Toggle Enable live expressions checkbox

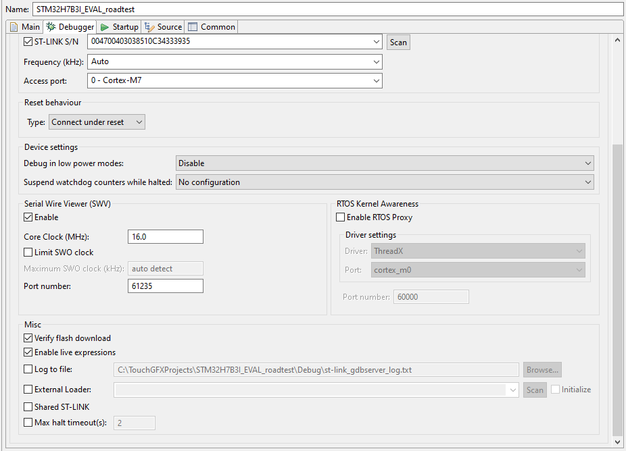point(28,352)
